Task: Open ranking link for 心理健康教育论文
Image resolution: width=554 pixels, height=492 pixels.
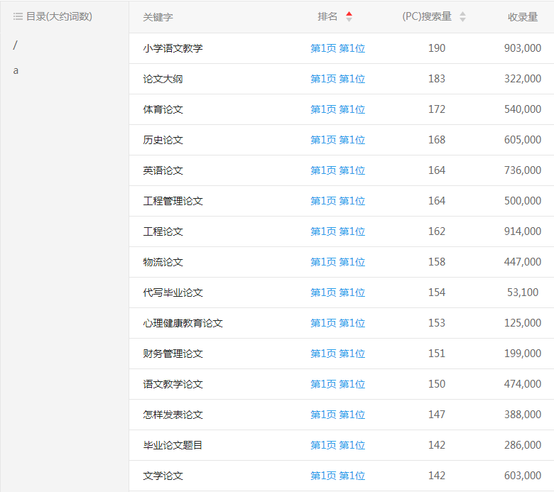Action: click(337, 323)
